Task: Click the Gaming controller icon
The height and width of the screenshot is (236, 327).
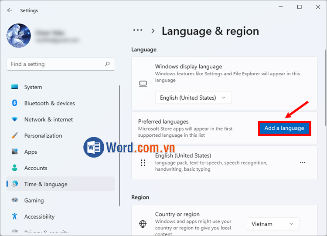Action: pos(14,200)
